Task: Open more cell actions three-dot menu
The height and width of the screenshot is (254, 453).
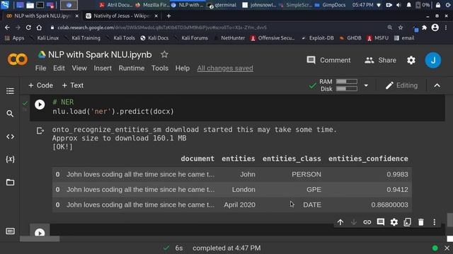Action: 434,222
